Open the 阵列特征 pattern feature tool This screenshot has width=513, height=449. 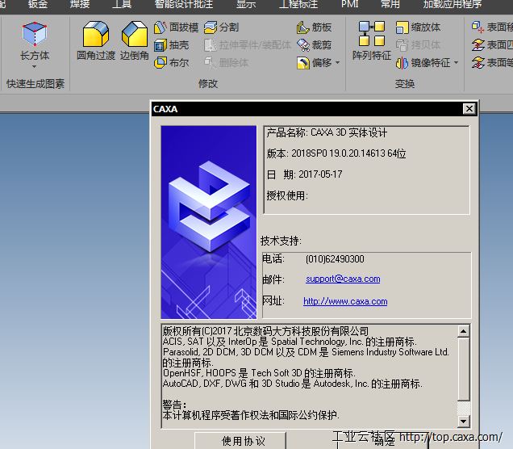(372, 40)
